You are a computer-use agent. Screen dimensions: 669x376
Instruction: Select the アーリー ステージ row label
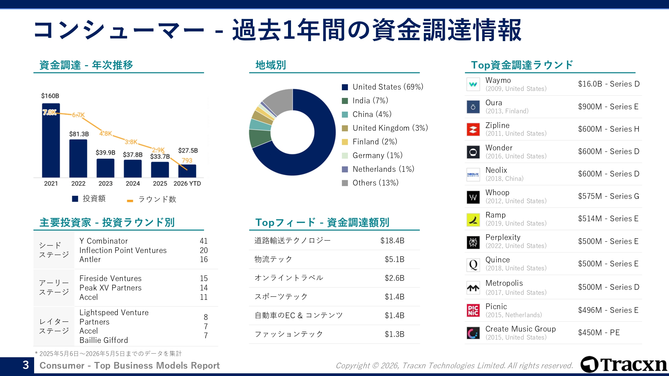pyautogui.click(x=54, y=287)
